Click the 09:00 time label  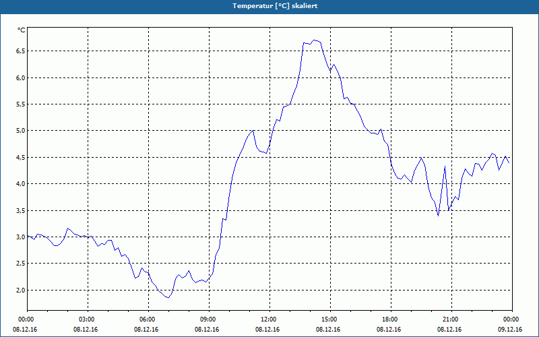coord(209,319)
